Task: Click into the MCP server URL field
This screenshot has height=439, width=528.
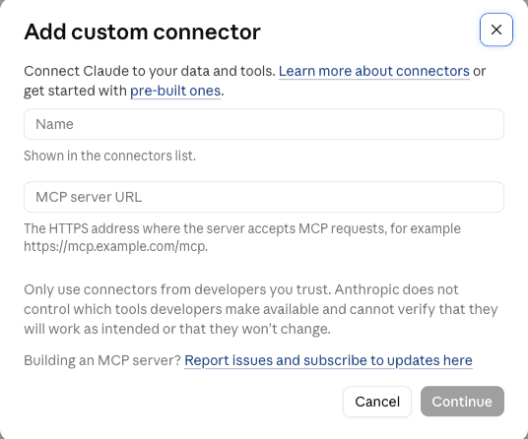Action: coord(264,197)
